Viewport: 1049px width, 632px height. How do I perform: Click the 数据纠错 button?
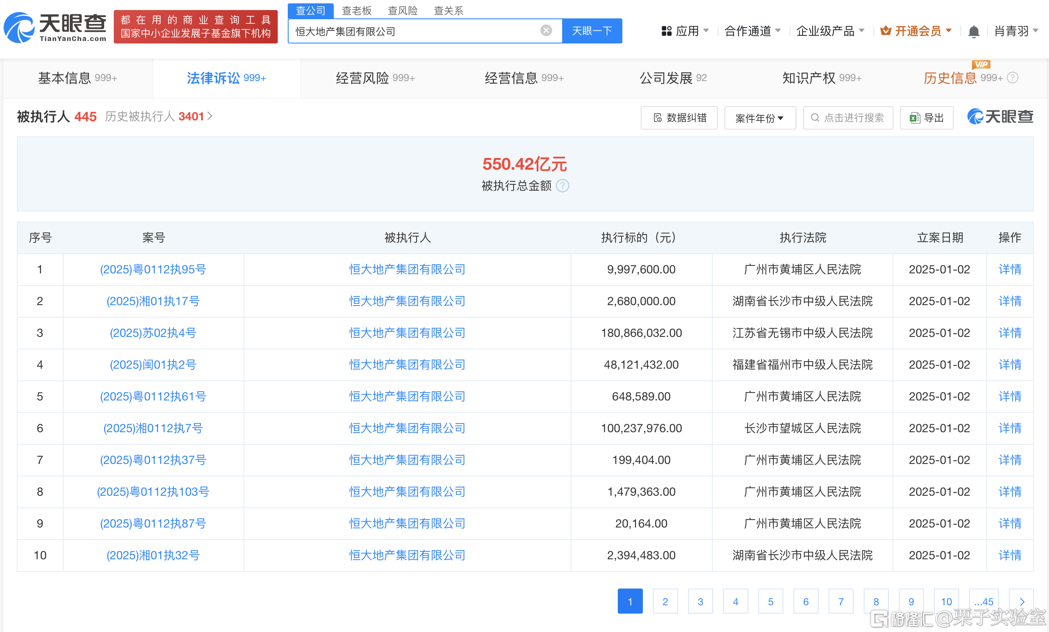click(679, 118)
